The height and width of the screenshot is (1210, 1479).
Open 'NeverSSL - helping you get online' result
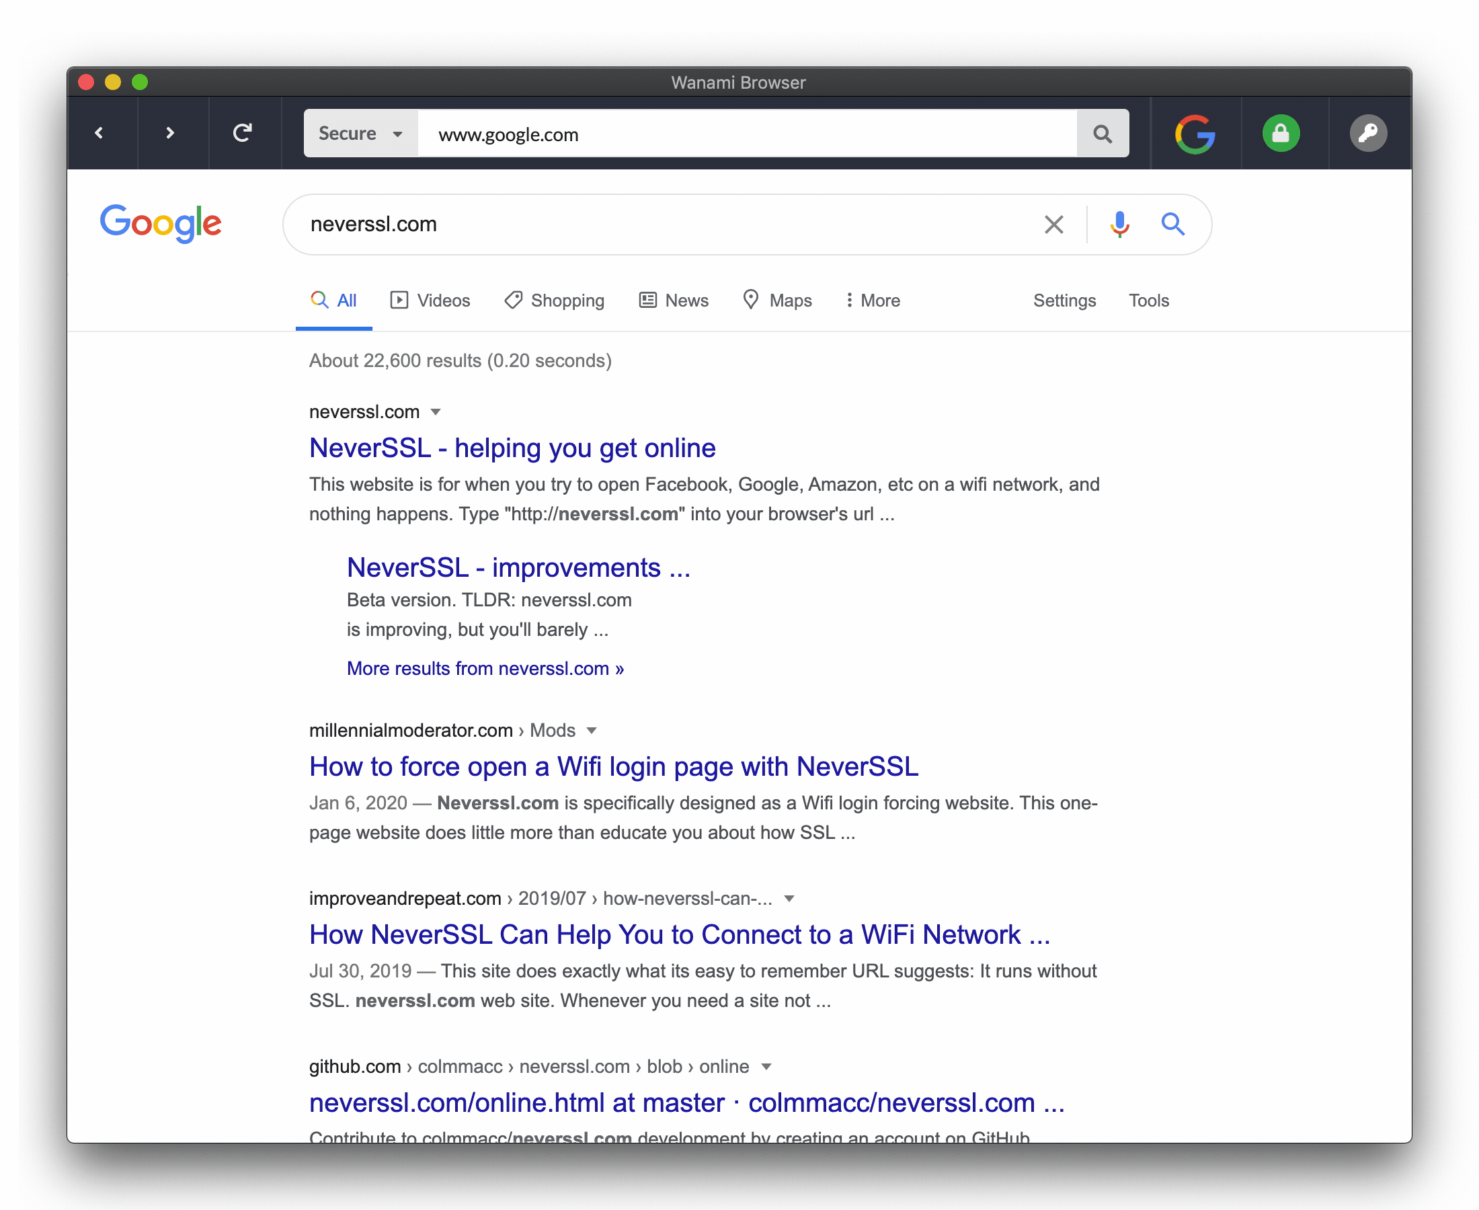click(x=512, y=448)
